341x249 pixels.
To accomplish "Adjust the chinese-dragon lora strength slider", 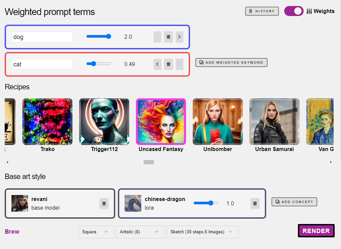I will pos(206,203).
